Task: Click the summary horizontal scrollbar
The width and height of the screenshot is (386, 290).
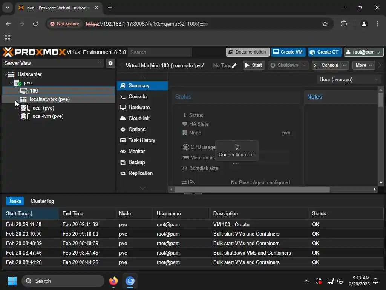Action: pos(252,190)
